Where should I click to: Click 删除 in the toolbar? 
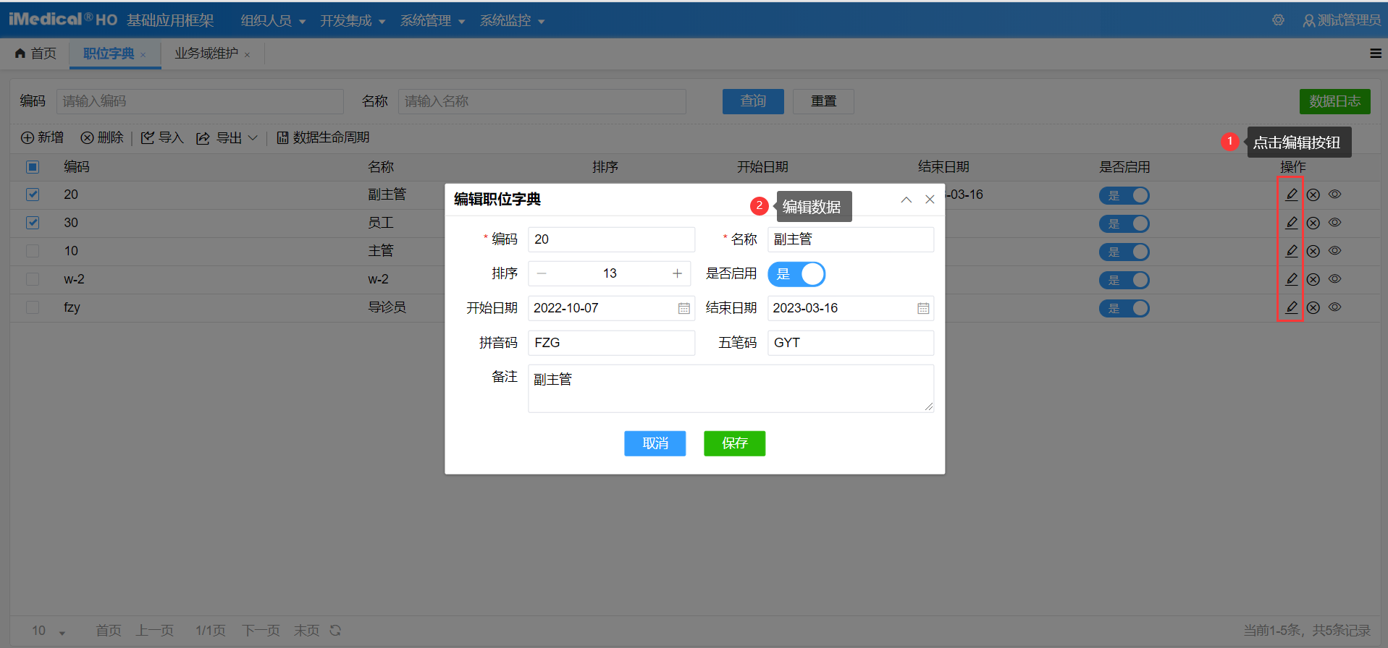click(x=102, y=137)
